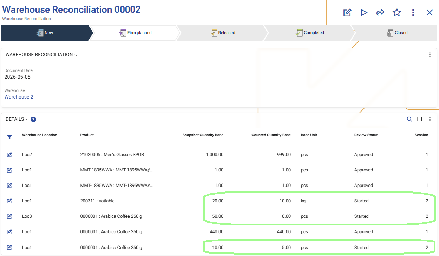Collapse the WAREHOUSE RECONCILIATION section
The width and height of the screenshot is (439, 256).
pos(41,55)
